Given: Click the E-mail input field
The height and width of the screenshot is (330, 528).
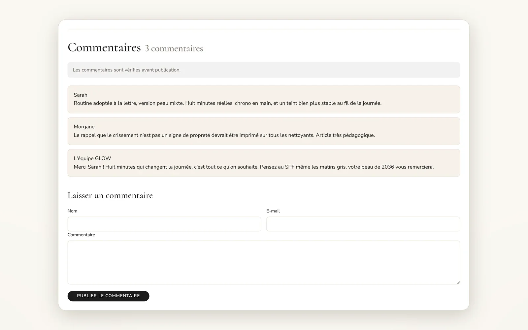Looking at the screenshot, I should (x=363, y=224).
